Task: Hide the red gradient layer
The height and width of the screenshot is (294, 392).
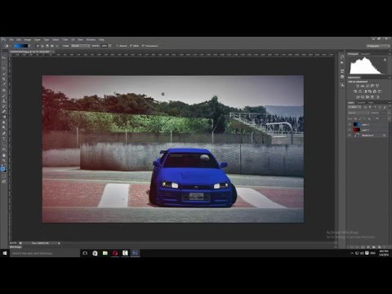Action: tap(350, 130)
